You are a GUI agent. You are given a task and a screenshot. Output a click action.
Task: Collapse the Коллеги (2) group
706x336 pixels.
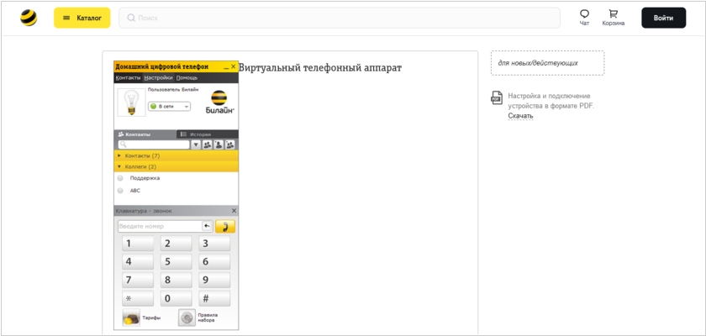(119, 166)
